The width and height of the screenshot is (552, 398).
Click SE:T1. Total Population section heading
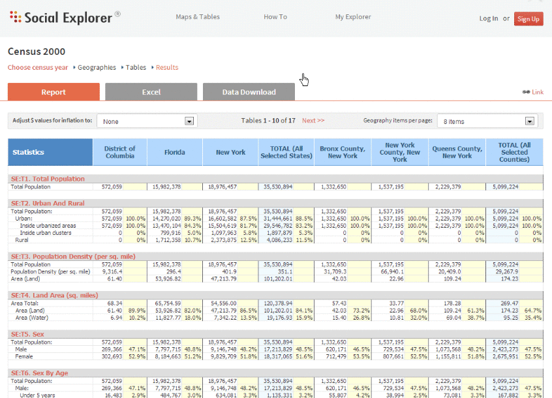[x=48, y=179]
